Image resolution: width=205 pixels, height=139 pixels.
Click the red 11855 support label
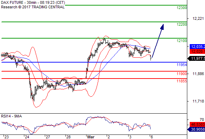coord(182,81)
